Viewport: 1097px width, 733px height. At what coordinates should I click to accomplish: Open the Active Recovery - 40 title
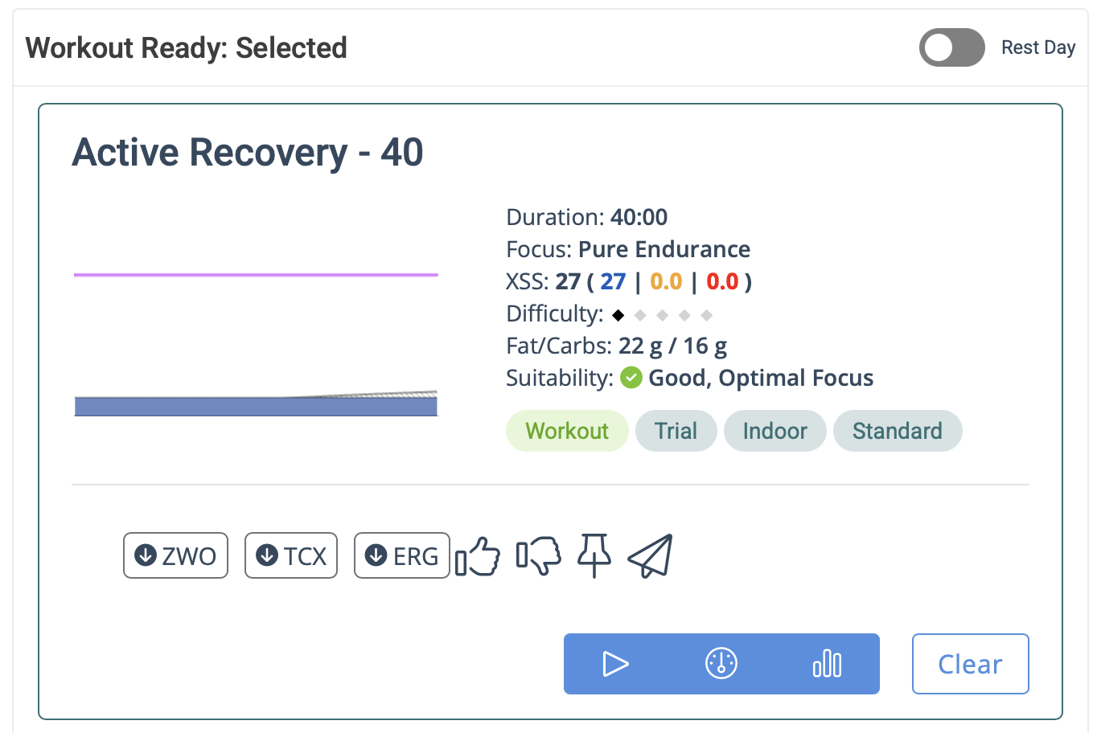[x=248, y=153]
